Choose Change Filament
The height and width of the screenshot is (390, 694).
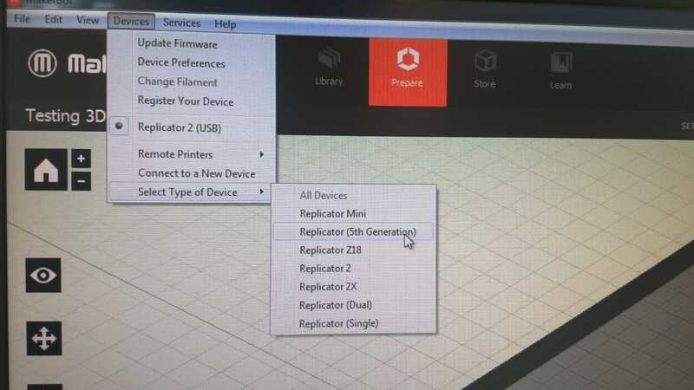[191, 81]
